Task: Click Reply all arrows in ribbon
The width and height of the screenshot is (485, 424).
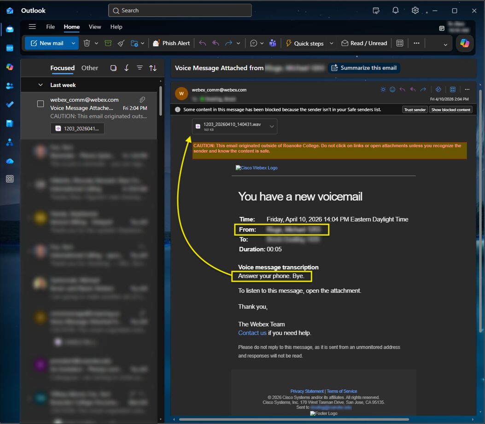Action: [216, 43]
